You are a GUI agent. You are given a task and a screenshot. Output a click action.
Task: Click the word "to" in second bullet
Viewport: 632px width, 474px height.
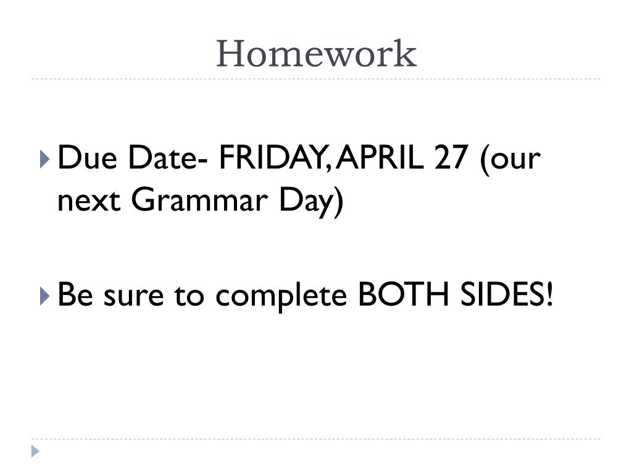pyautogui.click(x=187, y=296)
